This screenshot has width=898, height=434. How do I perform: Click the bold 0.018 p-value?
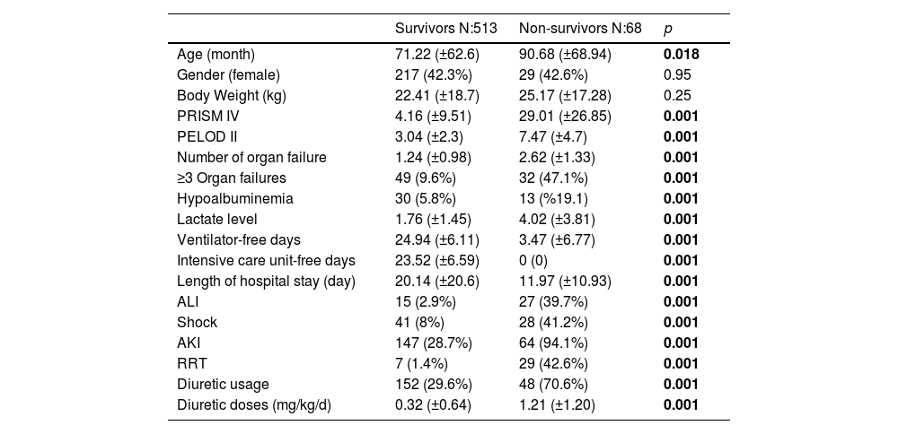click(681, 54)
